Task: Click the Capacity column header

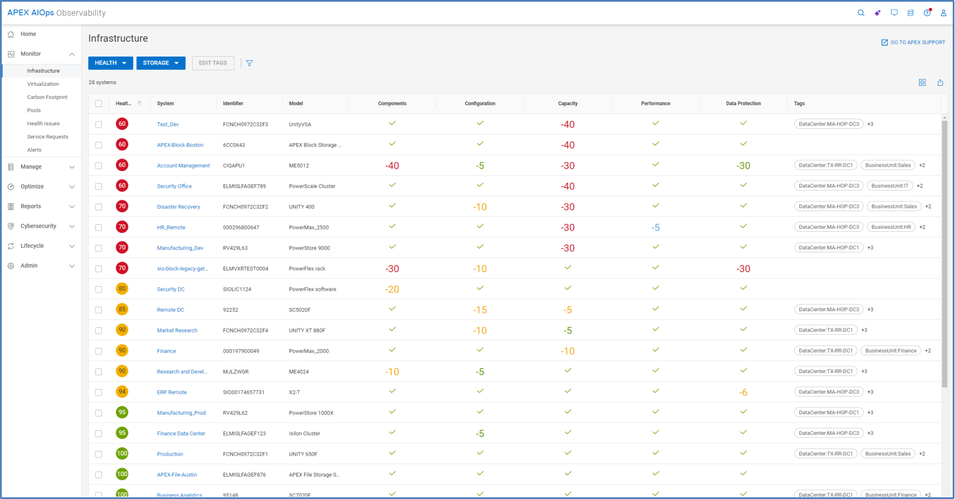Action: tap(568, 104)
